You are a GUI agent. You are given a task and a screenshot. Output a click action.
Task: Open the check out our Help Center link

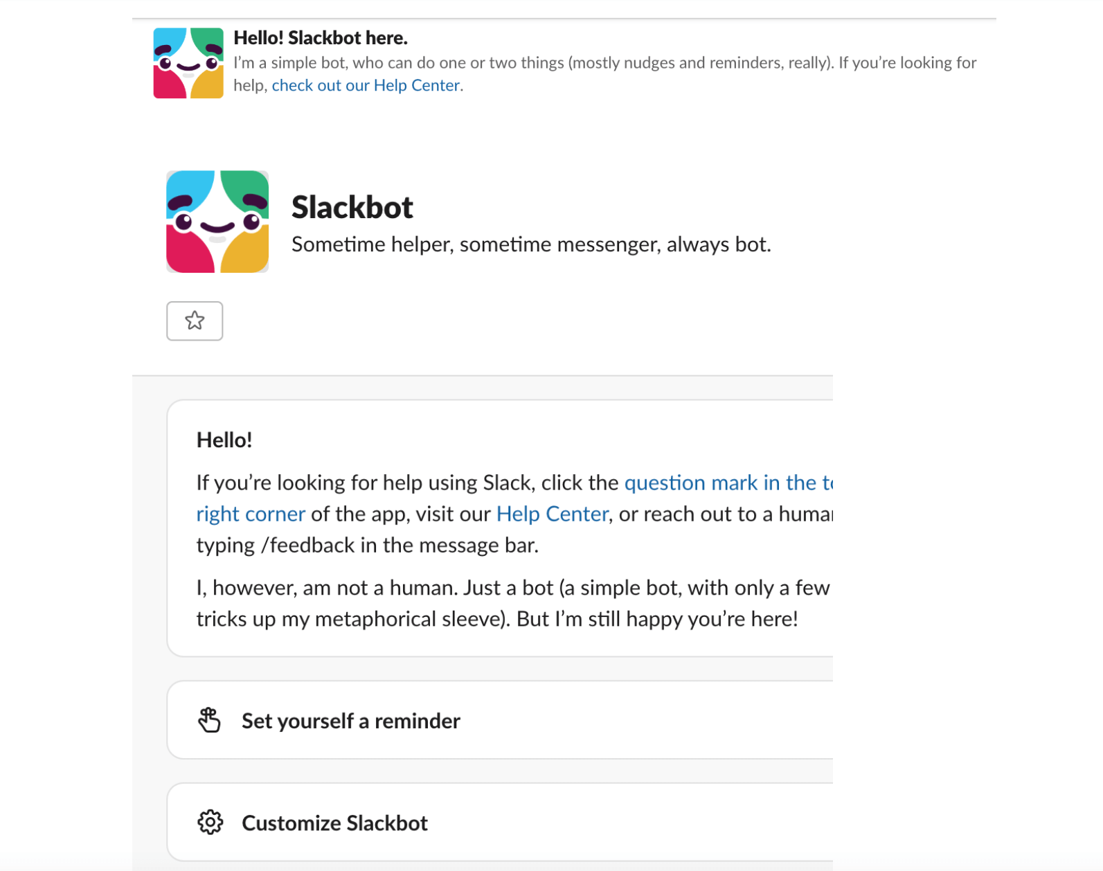(x=366, y=84)
